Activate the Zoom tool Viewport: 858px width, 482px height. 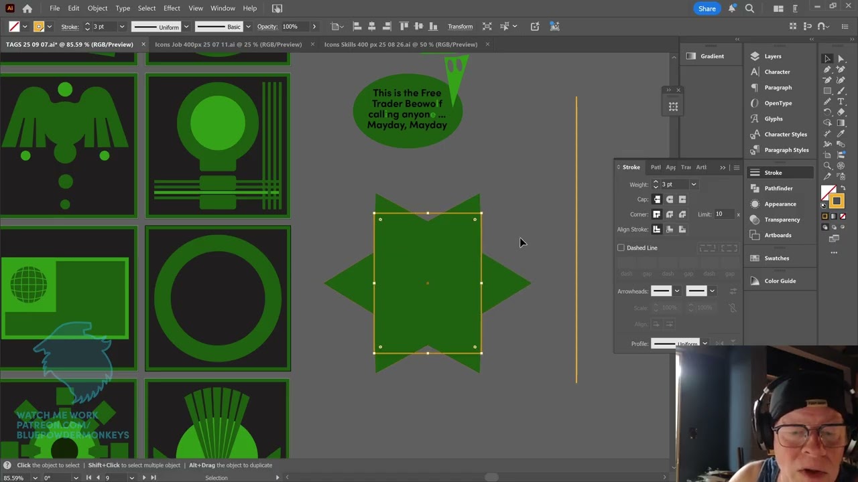(x=827, y=166)
